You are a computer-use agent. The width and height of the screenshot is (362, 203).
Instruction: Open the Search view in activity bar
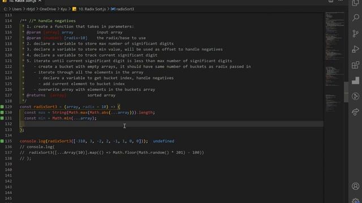point(356,17)
